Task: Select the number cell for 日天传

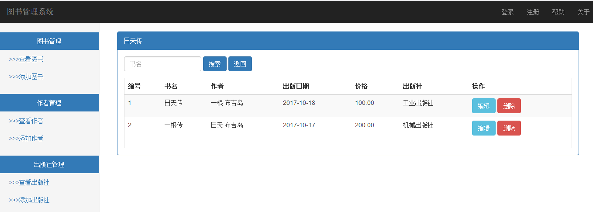Action: (130, 103)
